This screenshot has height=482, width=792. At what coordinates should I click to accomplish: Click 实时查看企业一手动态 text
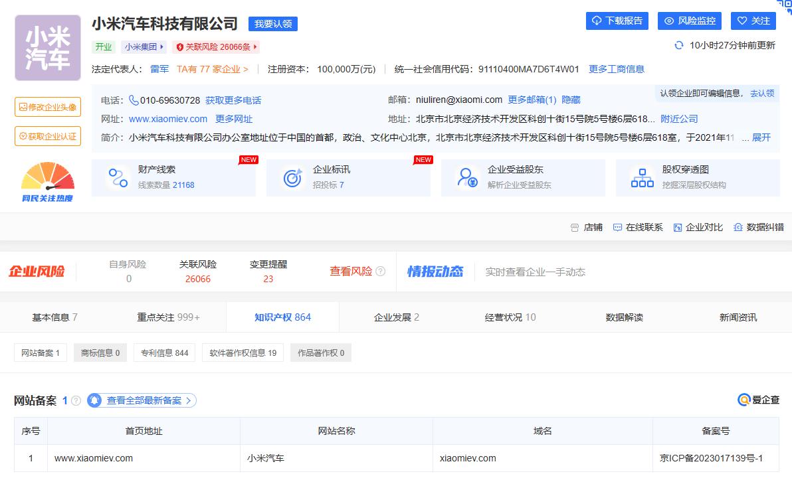pyautogui.click(x=535, y=272)
